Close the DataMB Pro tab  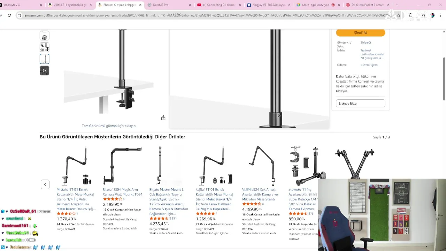tap(190, 5)
